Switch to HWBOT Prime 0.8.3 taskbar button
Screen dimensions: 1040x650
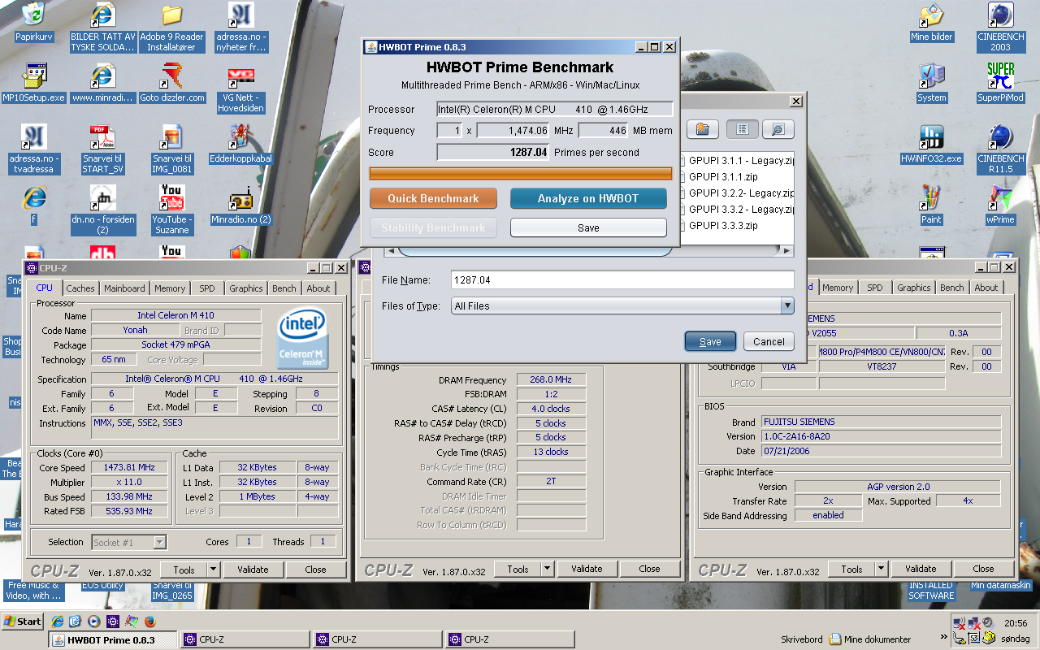113,639
